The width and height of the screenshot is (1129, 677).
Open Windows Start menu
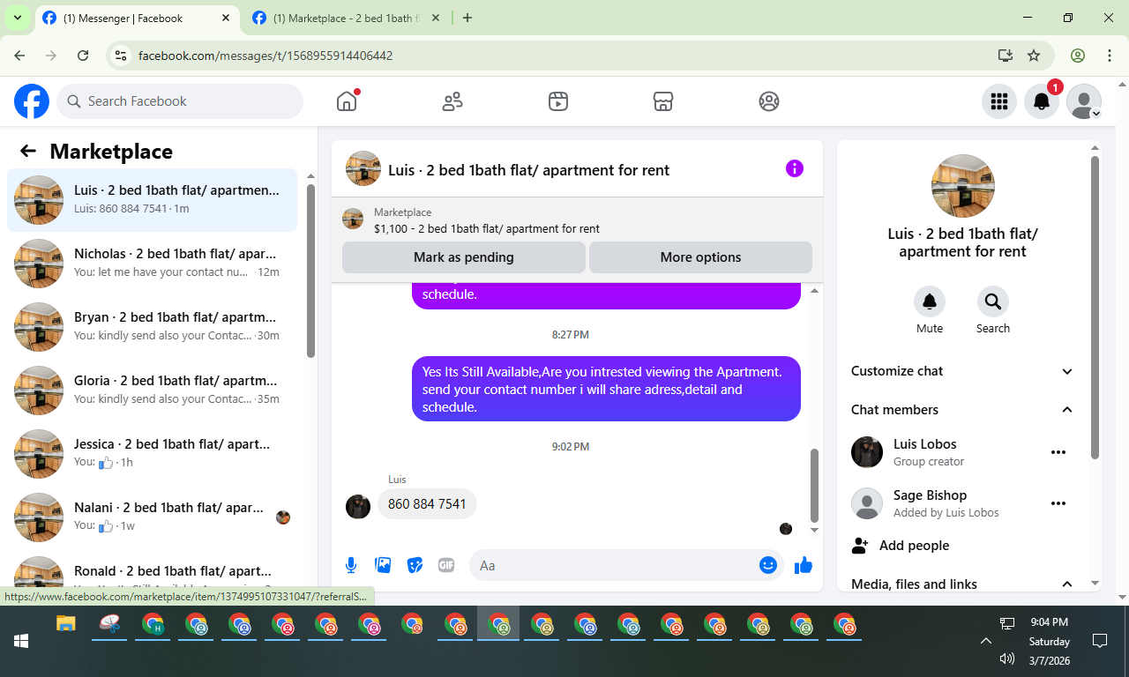pyautogui.click(x=21, y=640)
